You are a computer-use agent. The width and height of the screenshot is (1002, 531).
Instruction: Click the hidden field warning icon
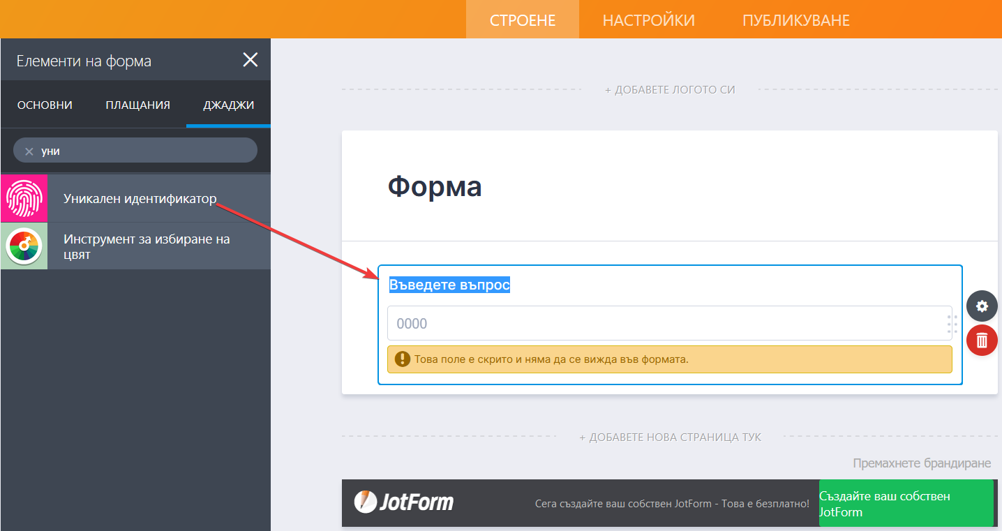(402, 359)
